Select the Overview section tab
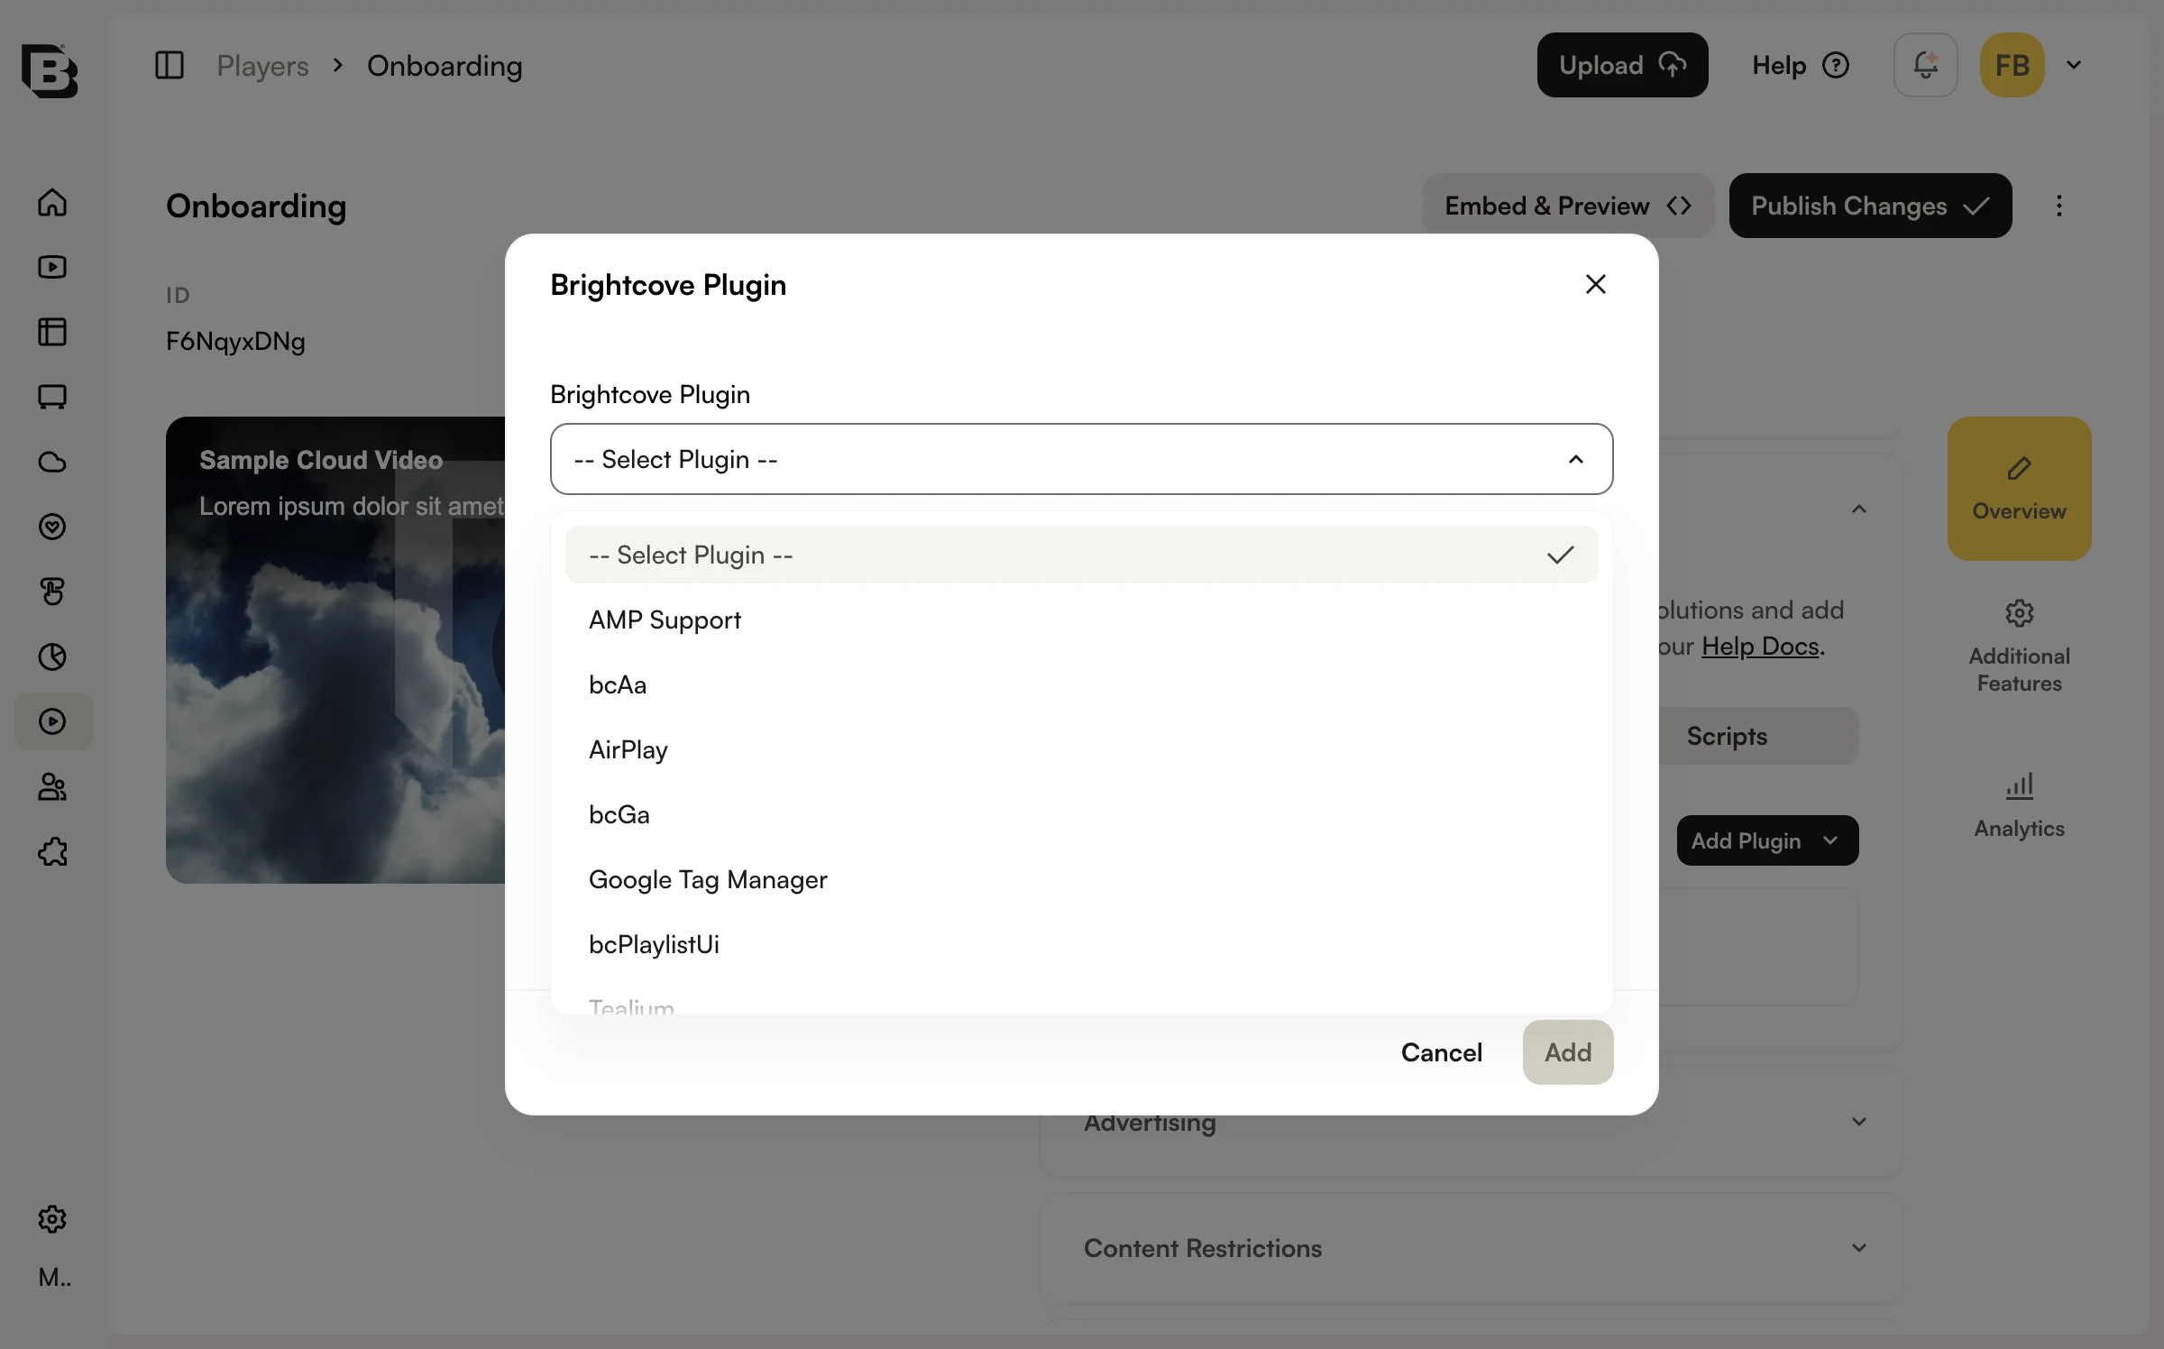Screen dimensions: 2164x1349 [2019, 489]
